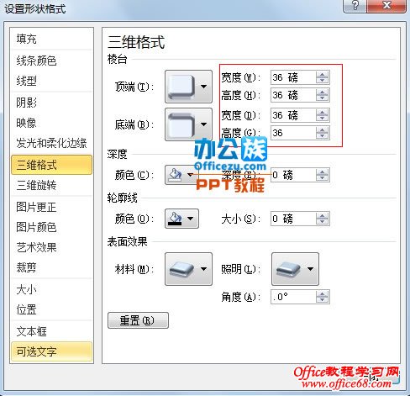Open the contour 颜色(O) color picker
Screen dimensions: 410x396
tap(181, 219)
